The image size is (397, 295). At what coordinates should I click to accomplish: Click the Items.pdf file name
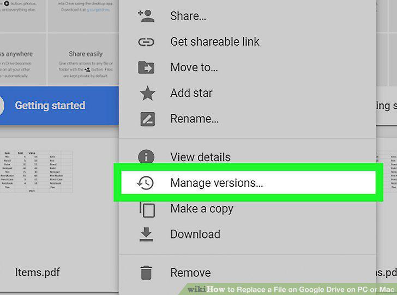pos(38,273)
